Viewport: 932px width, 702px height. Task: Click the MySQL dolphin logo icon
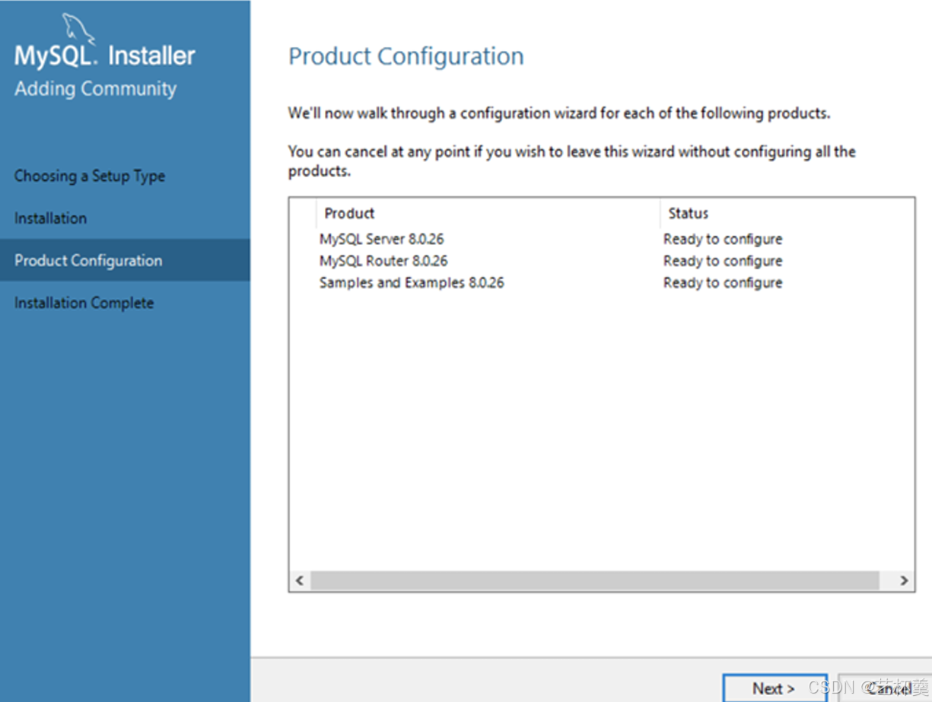78,28
